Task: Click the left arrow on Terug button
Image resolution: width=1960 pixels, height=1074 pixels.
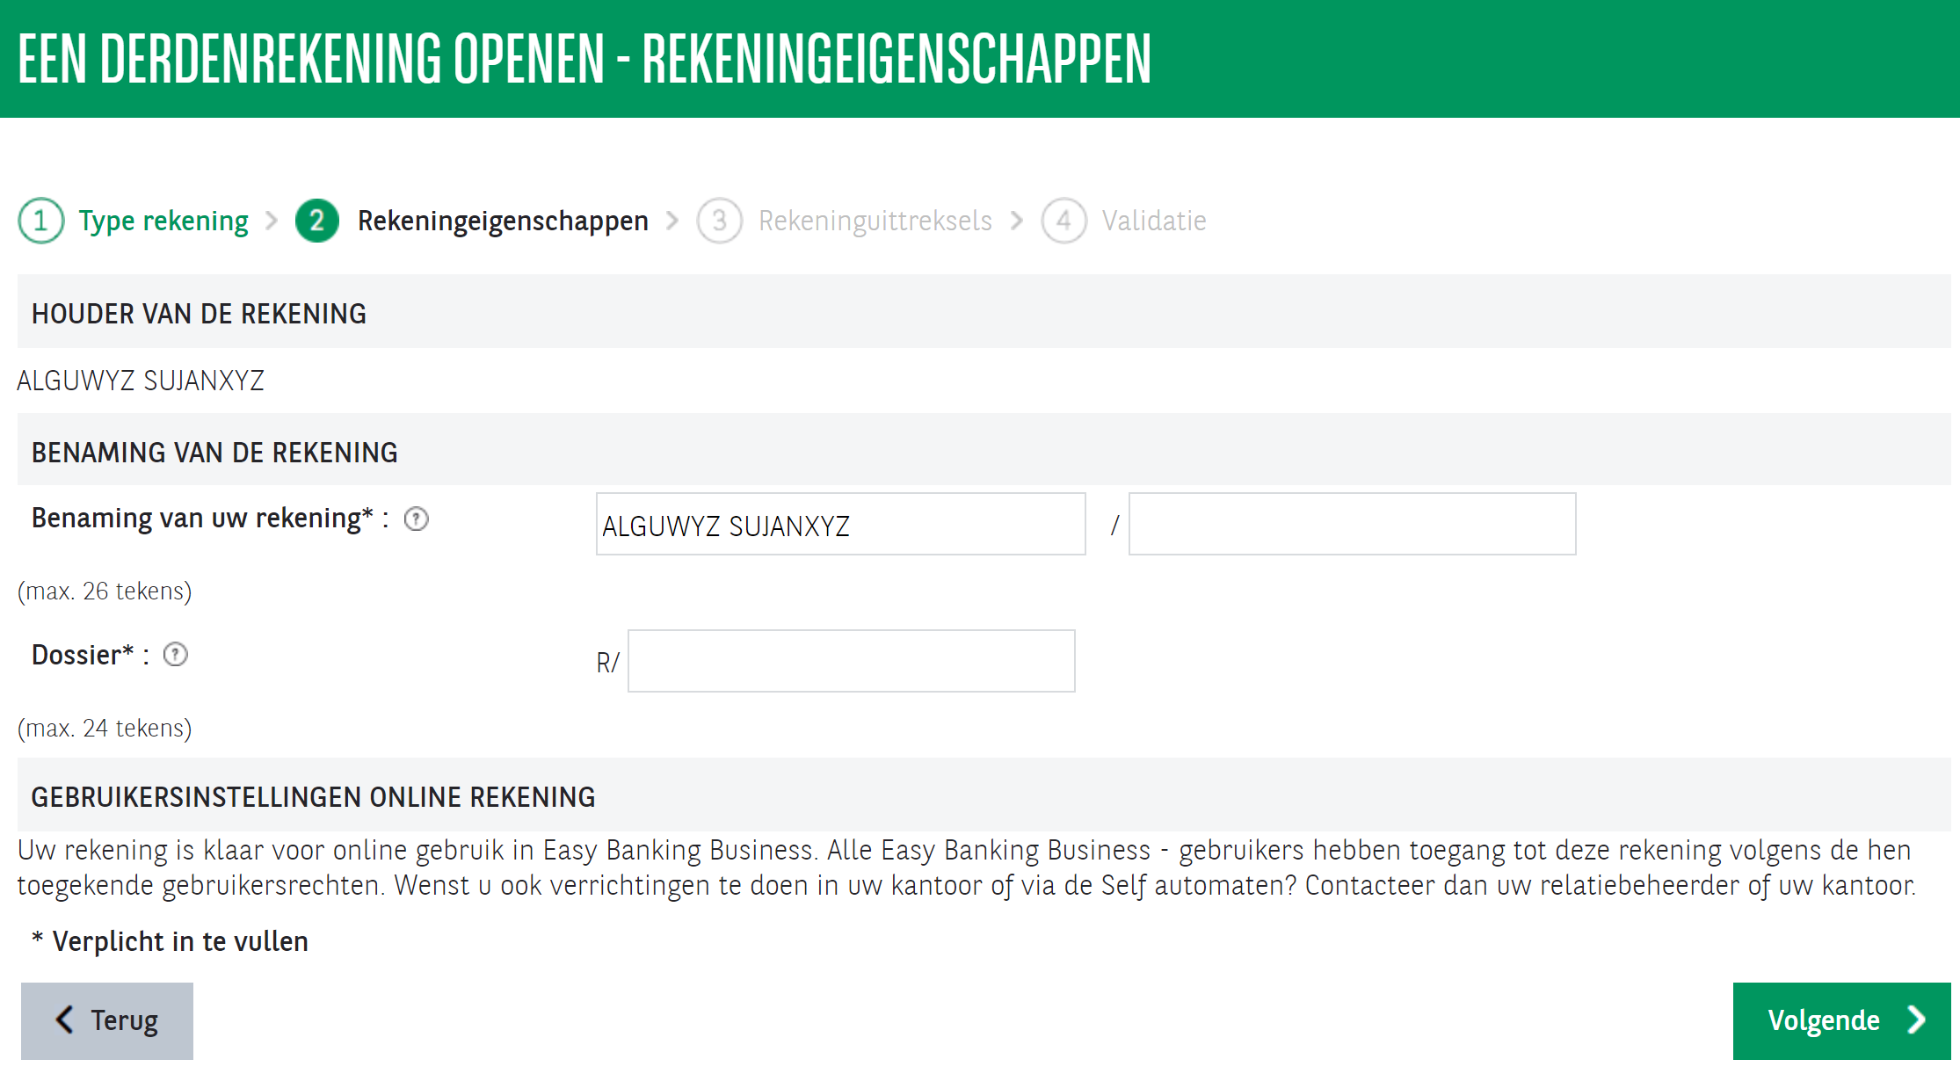Action: point(65,1020)
